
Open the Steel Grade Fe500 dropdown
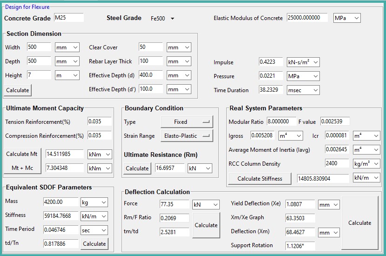[162, 19]
